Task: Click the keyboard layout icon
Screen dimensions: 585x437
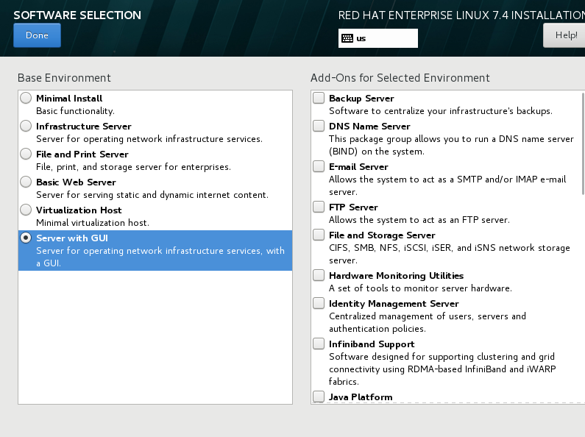Action: click(347, 38)
